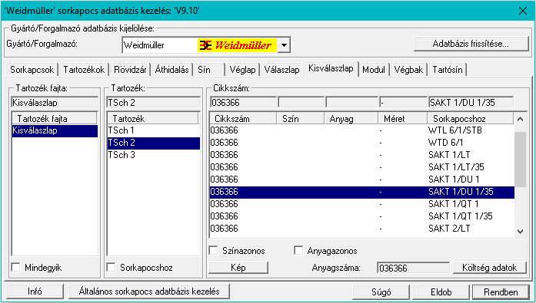Click the Infó button
This screenshot has width=536, height=303.
(x=35, y=291)
